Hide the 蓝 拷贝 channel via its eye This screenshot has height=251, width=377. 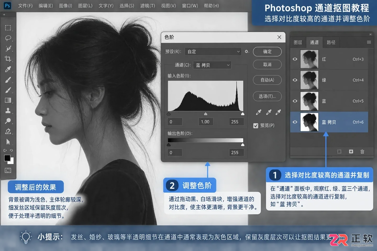tap(295, 122)
